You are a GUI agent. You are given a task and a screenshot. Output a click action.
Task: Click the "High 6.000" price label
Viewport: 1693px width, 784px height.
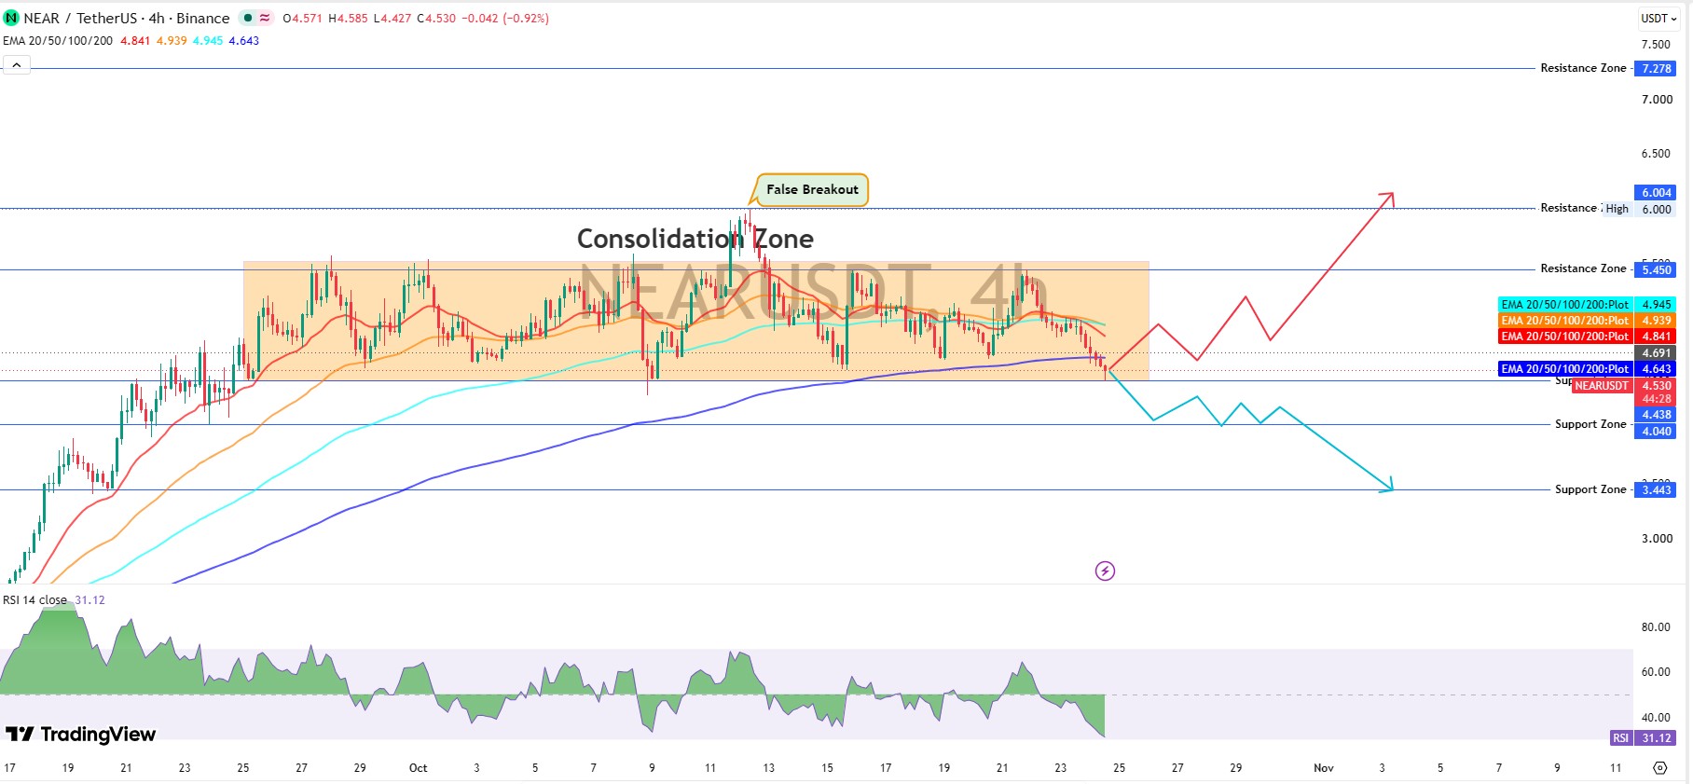[1640, 209]
